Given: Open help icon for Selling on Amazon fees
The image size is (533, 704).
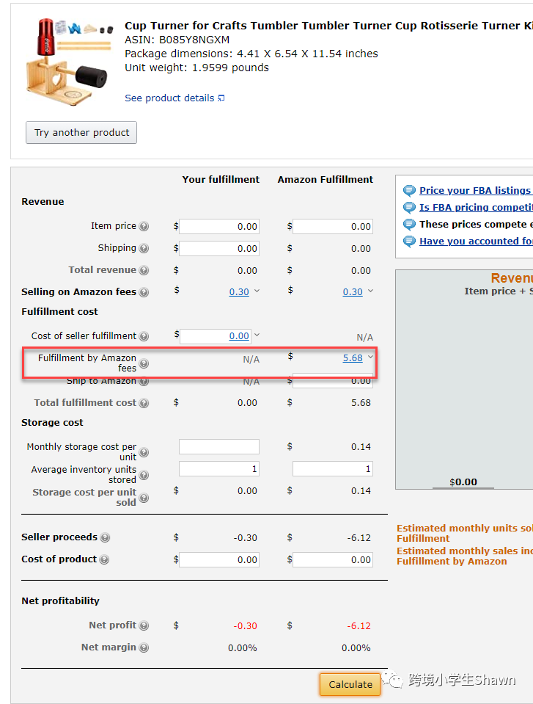Looking at the screenshot, I should 144,292.
